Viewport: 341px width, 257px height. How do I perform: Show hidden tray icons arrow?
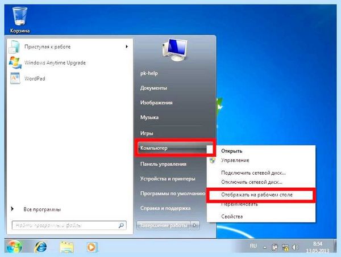[x=265, y=247]
